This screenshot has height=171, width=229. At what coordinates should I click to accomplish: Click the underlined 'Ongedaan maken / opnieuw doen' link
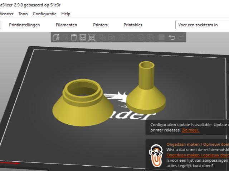coord(198,155)
